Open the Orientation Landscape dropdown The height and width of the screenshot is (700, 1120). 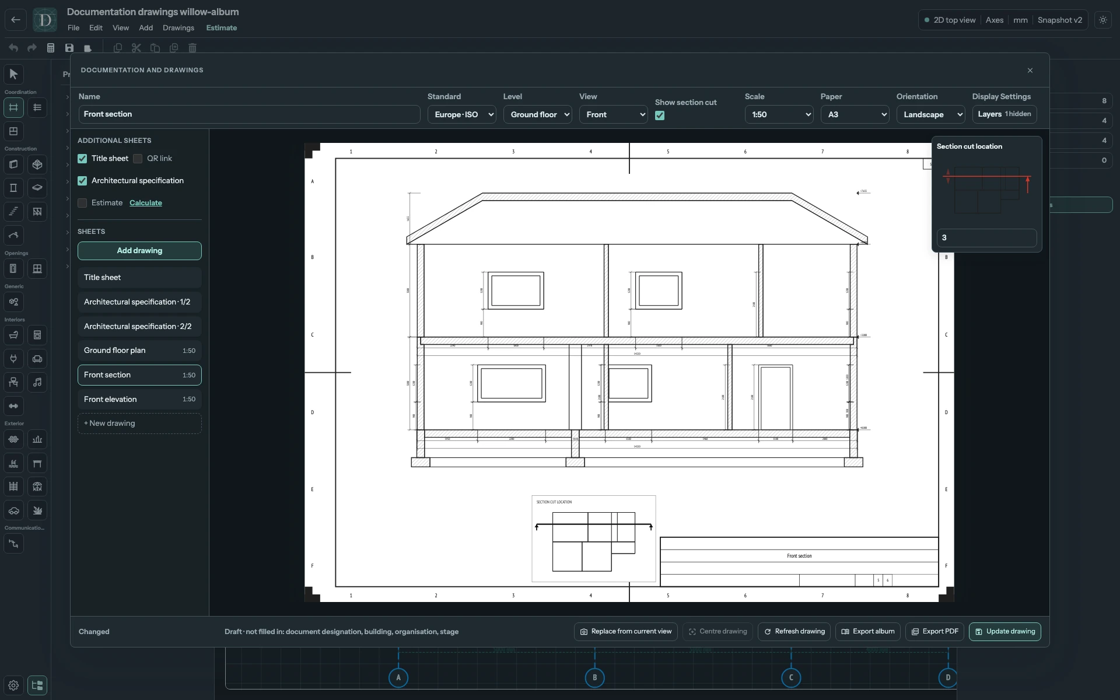point(930,114)
